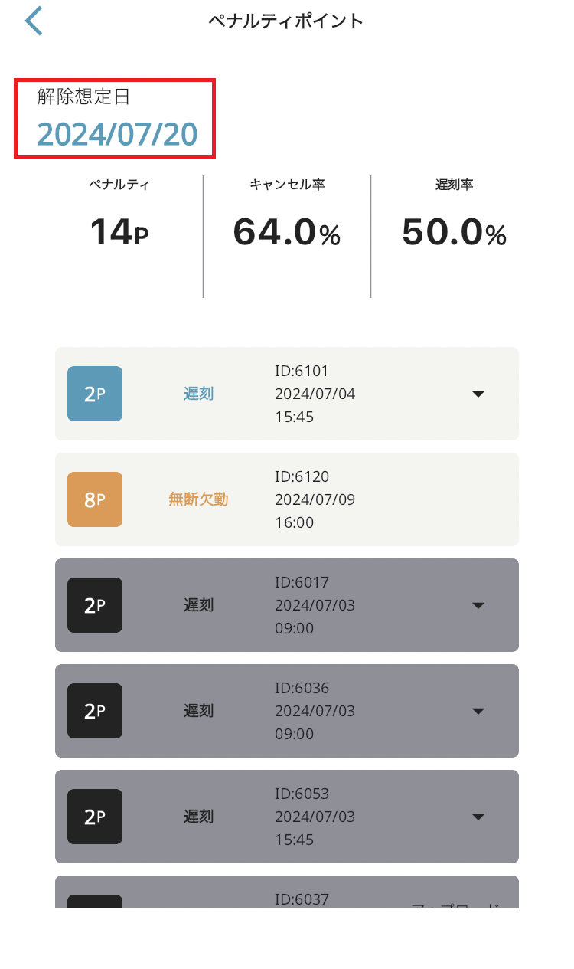This screenshot has width=574, height=969.
Task: Click the 14P penalty total
Action: pyautogui.click(x=119, y=232)
